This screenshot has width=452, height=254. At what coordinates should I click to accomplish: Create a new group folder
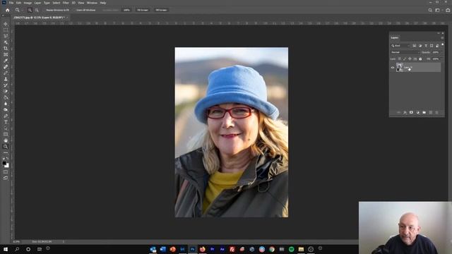[x=424, y=112]
